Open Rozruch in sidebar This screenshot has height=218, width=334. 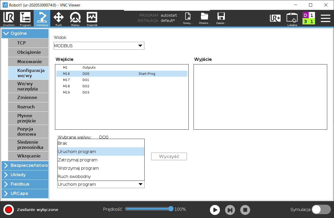click(x=28, y=107)
